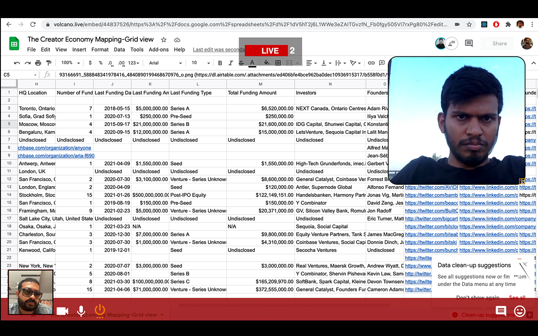Open the fill color picker
Image resolution: width=538 pixels, height=336 pixels.
point(266,63)
